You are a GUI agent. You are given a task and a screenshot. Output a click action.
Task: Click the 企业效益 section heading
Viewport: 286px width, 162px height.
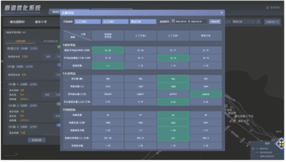tap(70, 73)
